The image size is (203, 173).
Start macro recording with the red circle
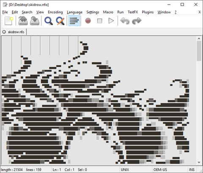tap(88, 21)
